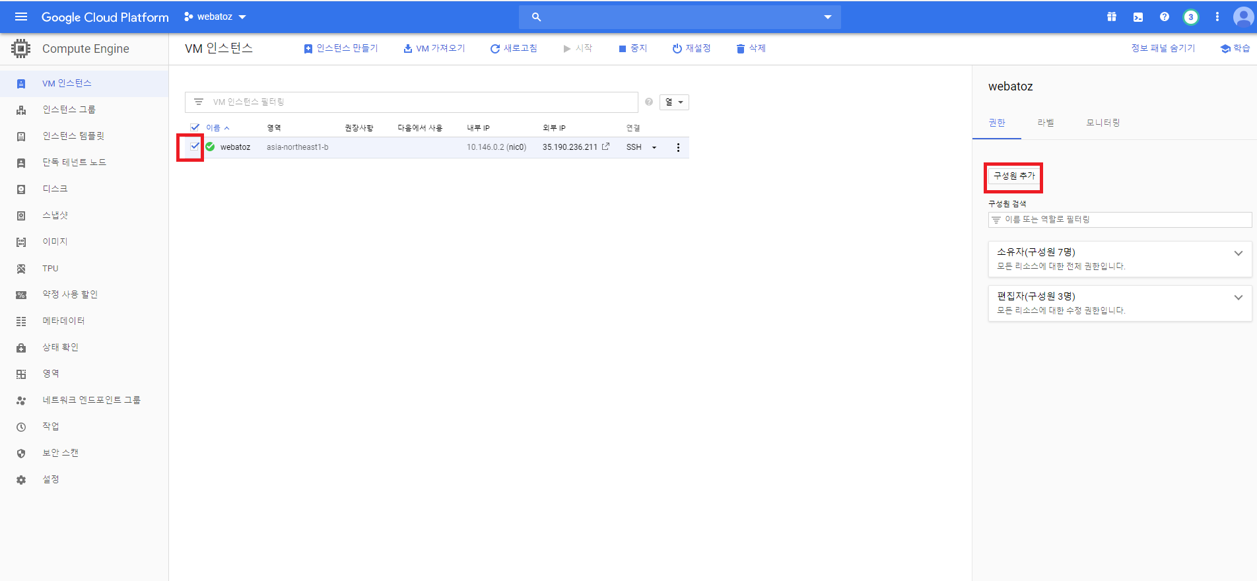Toggle the select-all instances checkbox
1257x581 pixels.
tap(195, 127)
